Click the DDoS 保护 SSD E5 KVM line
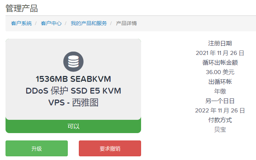256x160 pixels. (x=73, y=91)
